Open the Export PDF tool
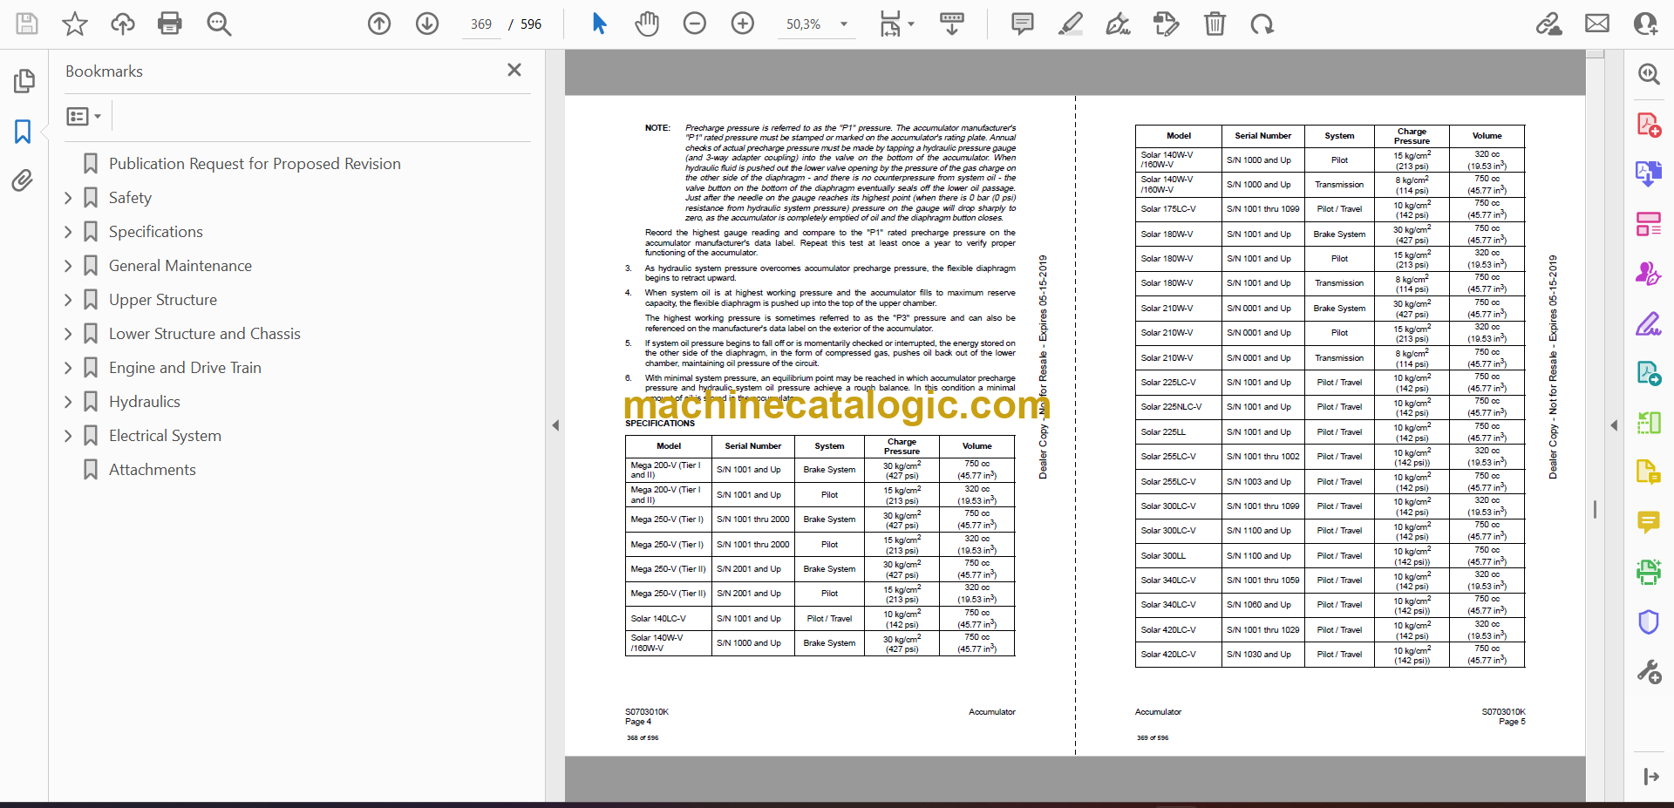1674x808 pixels. pos(1648,174)
